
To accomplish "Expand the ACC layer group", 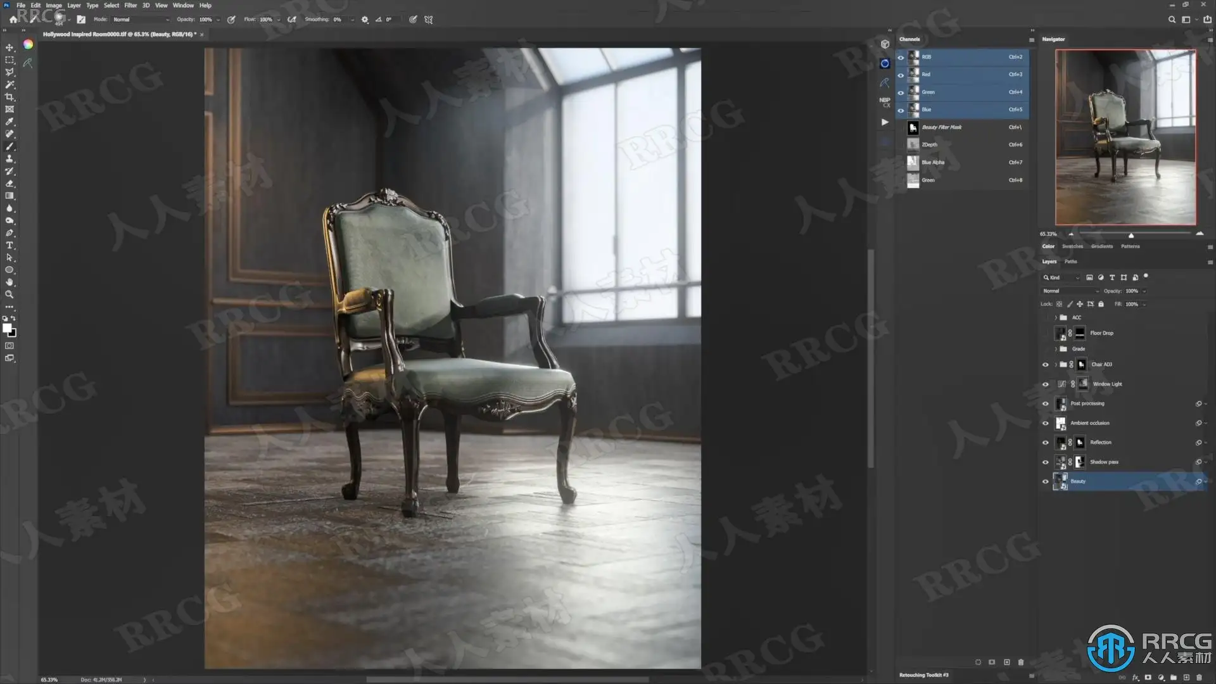I will click(x=1056, y=317).
